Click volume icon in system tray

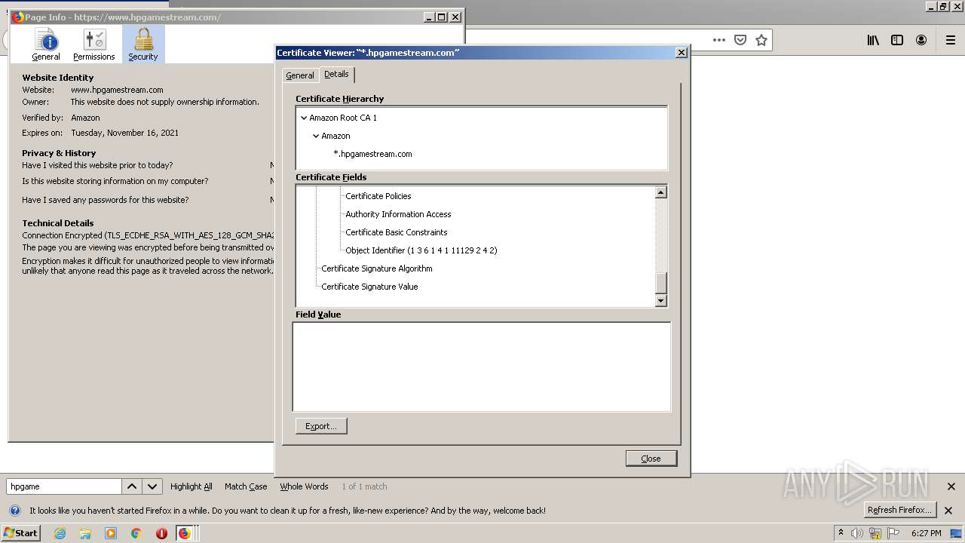(x=857, y=533)
